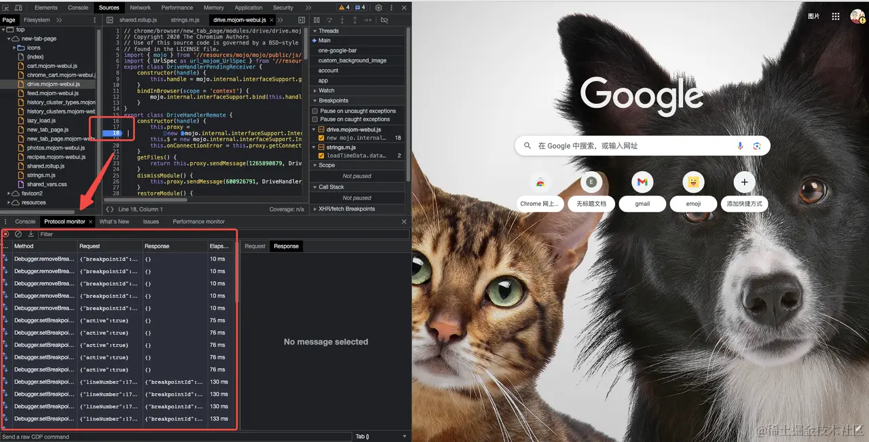Select shared_vars.css in file tree
This screenshot has width=869, height=442.
pyautogui.click(x=47, y=184)
